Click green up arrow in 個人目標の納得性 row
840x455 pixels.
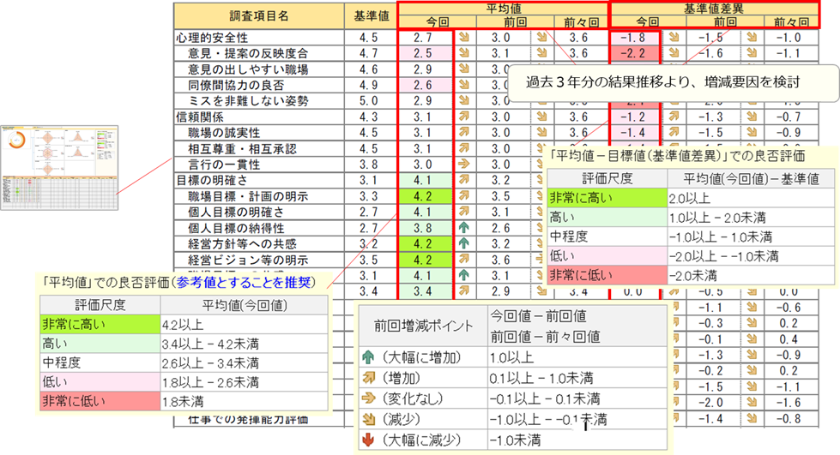[x=463, y=229]
